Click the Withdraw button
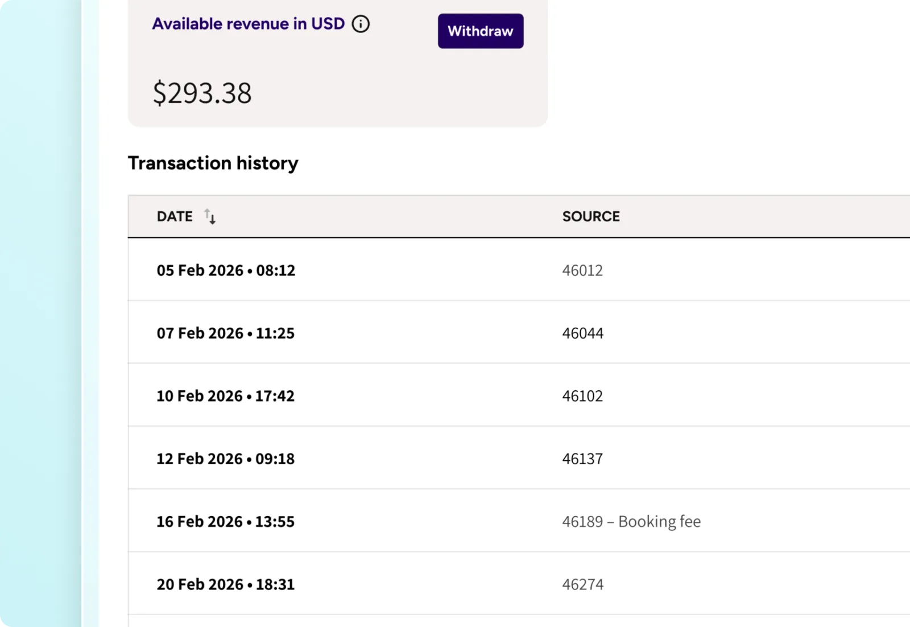Image resolution: width=910 pixels, height=627 pixels. pos(480,31)
